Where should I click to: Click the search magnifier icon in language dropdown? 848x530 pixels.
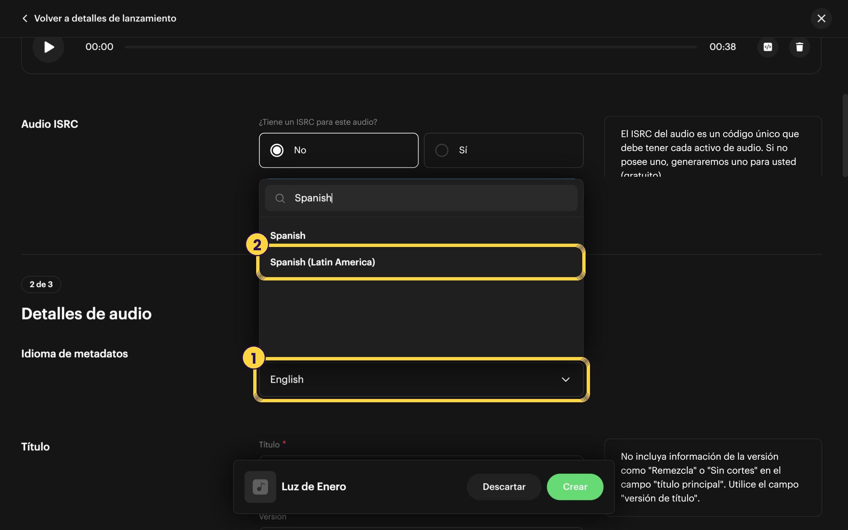(x=280, y=198)
